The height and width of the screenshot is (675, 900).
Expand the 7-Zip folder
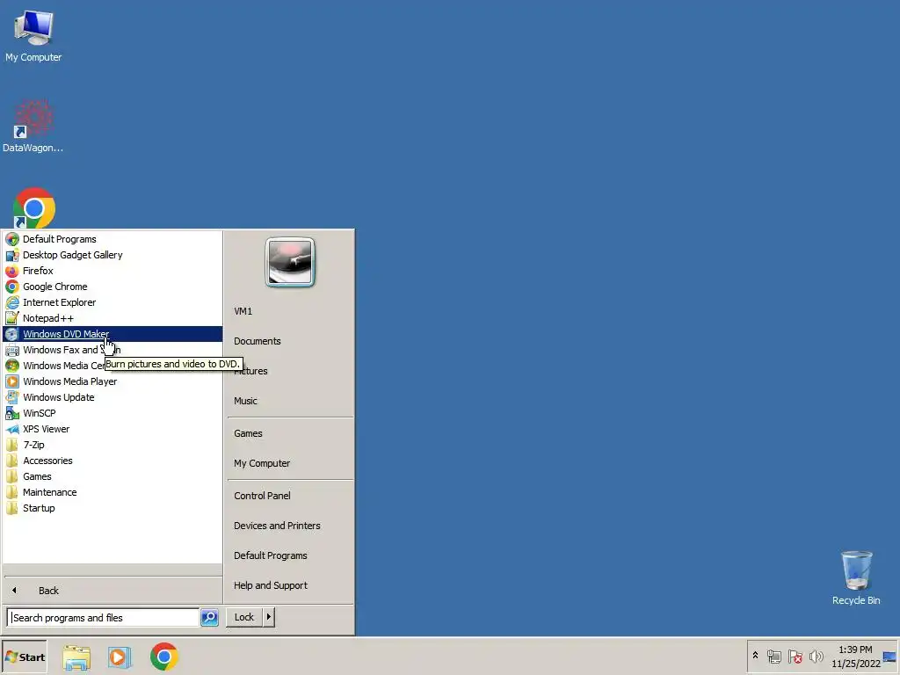(x=112, y=445)
